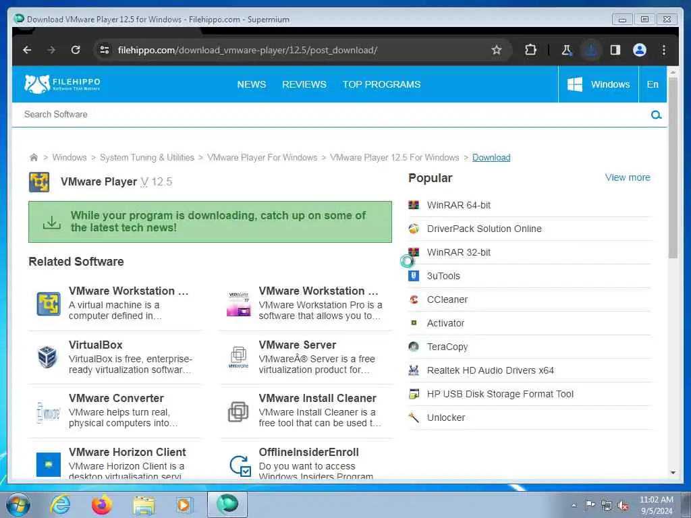Click the DriverPack Solution Online icon

414,229
